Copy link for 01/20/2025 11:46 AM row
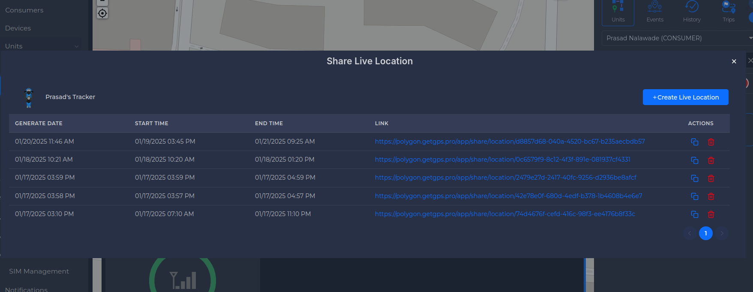This screenshot has width=753, height=292. [x=695, y=142]
